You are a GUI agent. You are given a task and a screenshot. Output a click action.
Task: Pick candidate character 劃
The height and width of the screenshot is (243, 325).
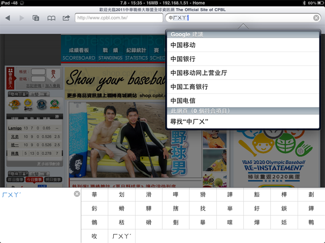(311, 194)
